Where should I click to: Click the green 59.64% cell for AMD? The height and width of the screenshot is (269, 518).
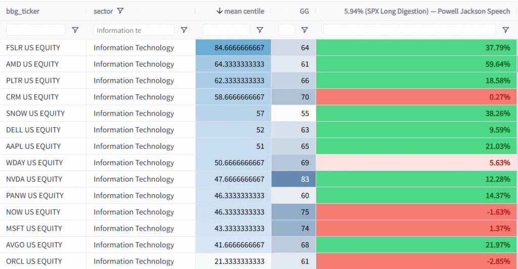pyautogui.click(x=416, y=64)
